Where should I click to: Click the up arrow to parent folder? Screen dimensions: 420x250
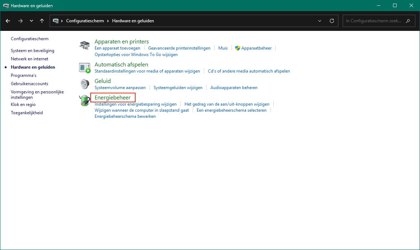tap(42, 21)
